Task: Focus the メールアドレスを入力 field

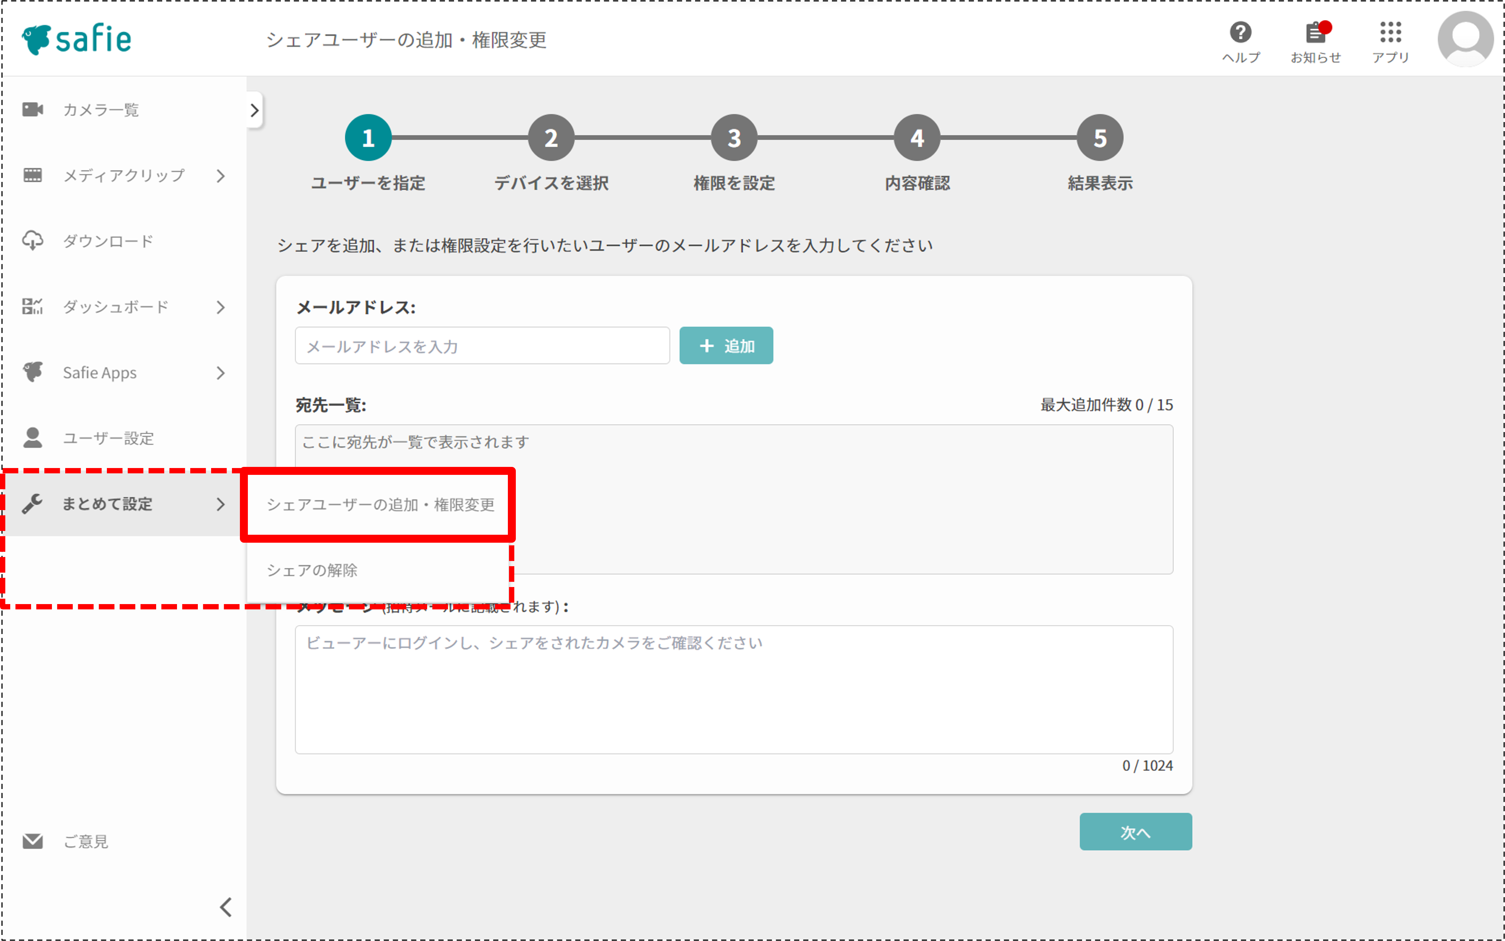Action: [482, 345]
